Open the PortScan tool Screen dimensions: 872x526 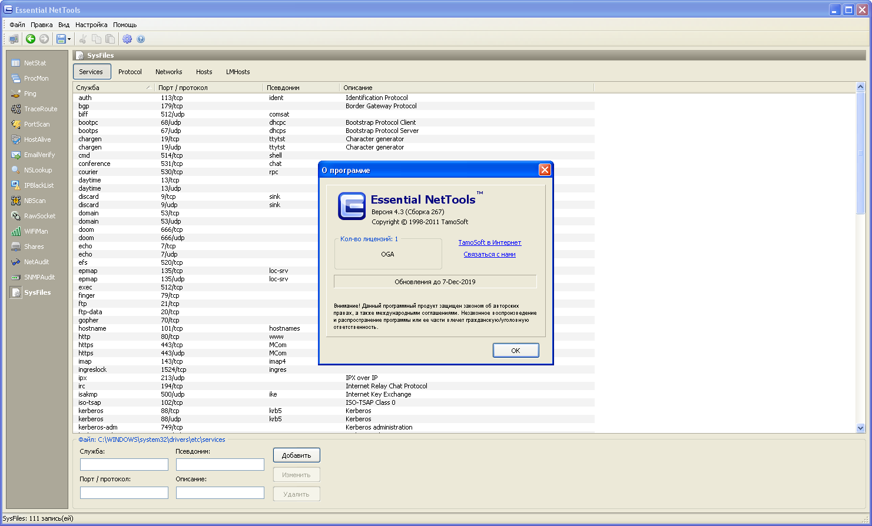(x=37, y=124)
